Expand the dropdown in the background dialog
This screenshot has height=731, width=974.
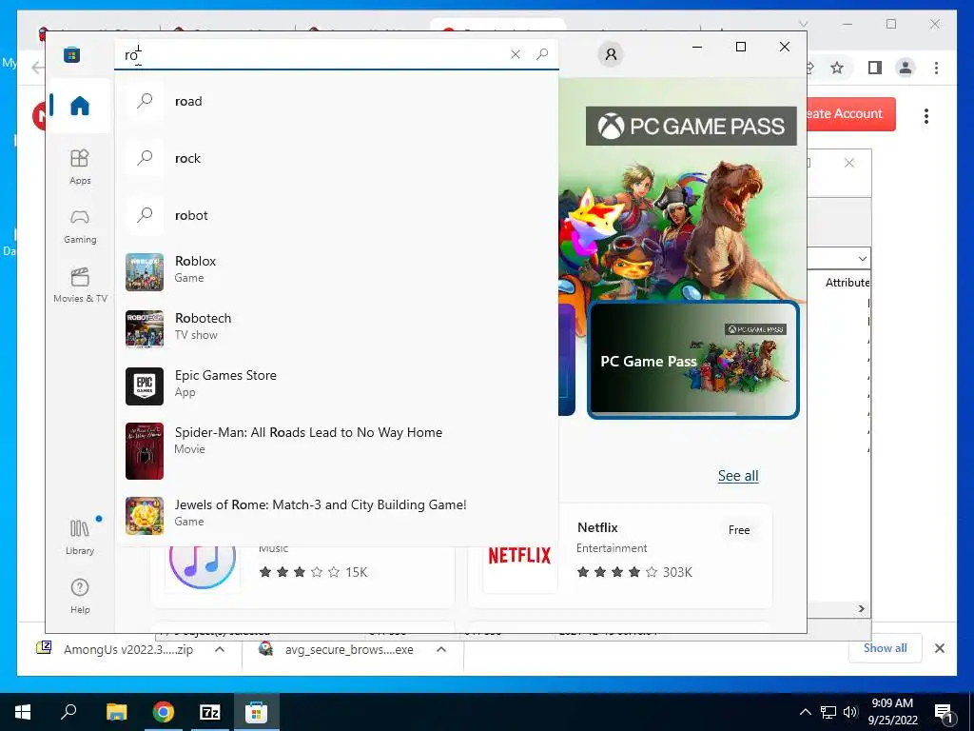[x=862, y=258]
